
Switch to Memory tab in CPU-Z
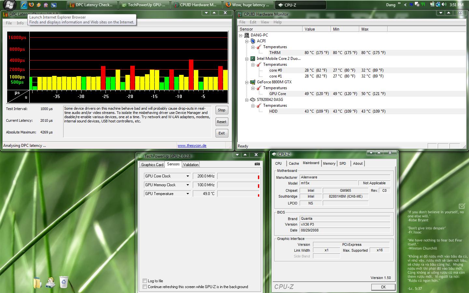pyautogui.click(x=329, y=163)
